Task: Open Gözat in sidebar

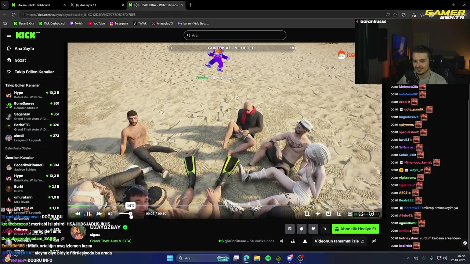Action: [20, 60]
